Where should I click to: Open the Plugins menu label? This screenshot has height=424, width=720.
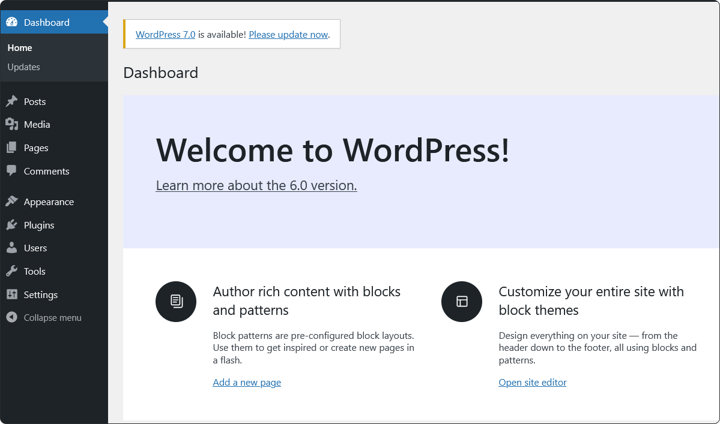[x=39, y=225]
